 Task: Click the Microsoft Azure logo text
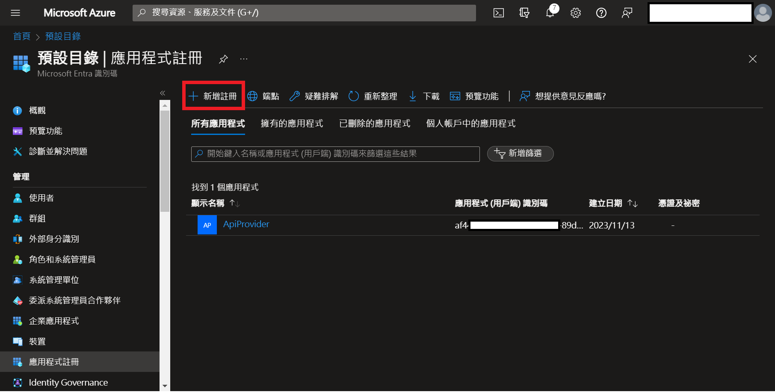click(80, 13)
